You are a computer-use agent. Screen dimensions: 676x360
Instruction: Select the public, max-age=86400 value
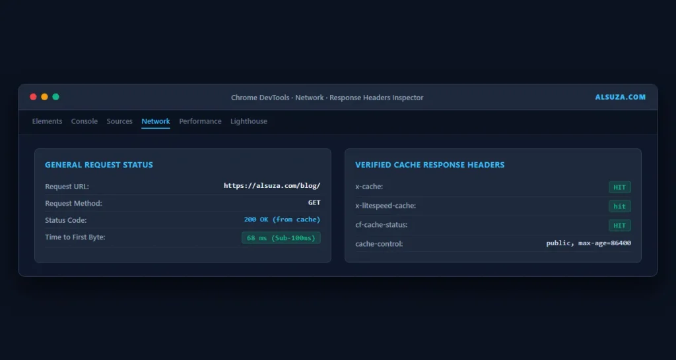pyautogui.click(x=588, y=243)
